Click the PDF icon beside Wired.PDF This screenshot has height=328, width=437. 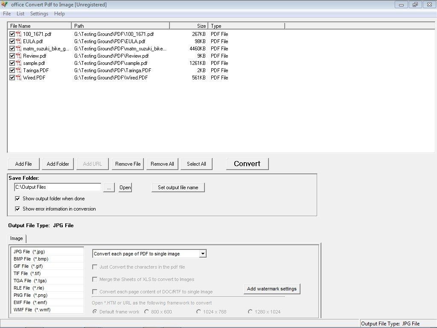pyautogui.click(x=18, y=78)
